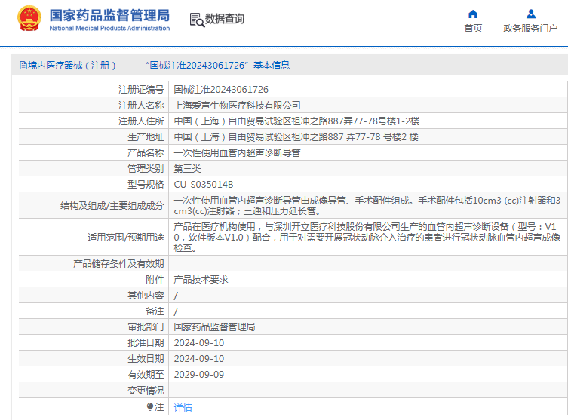Screen dimensions: 568x420
Task: Click 产品技术要求 attachment value
Action: (x=201, y=280)
